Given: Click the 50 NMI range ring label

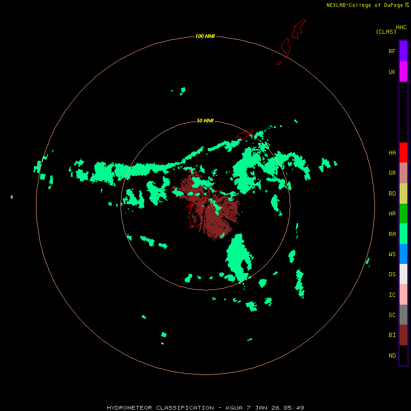Looking at the screenshot, I should (x=205, y=121).
